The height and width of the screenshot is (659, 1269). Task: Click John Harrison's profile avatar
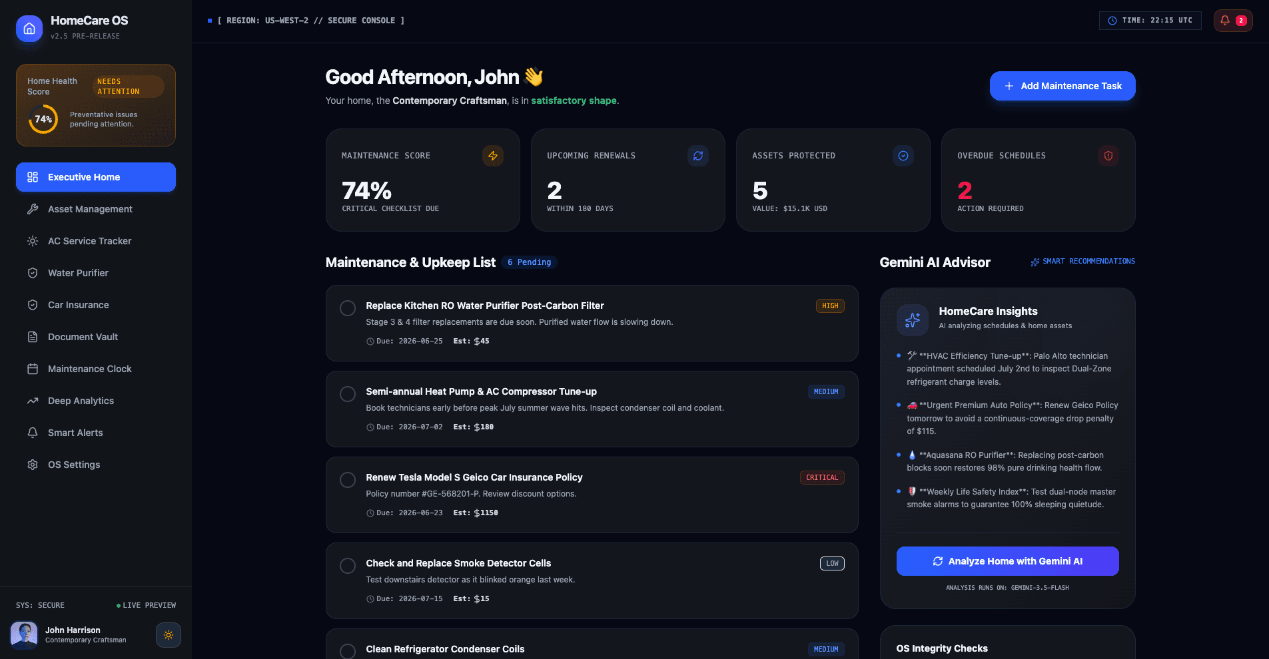24,635
